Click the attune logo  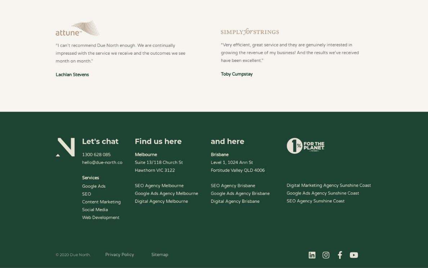(77, 28)
